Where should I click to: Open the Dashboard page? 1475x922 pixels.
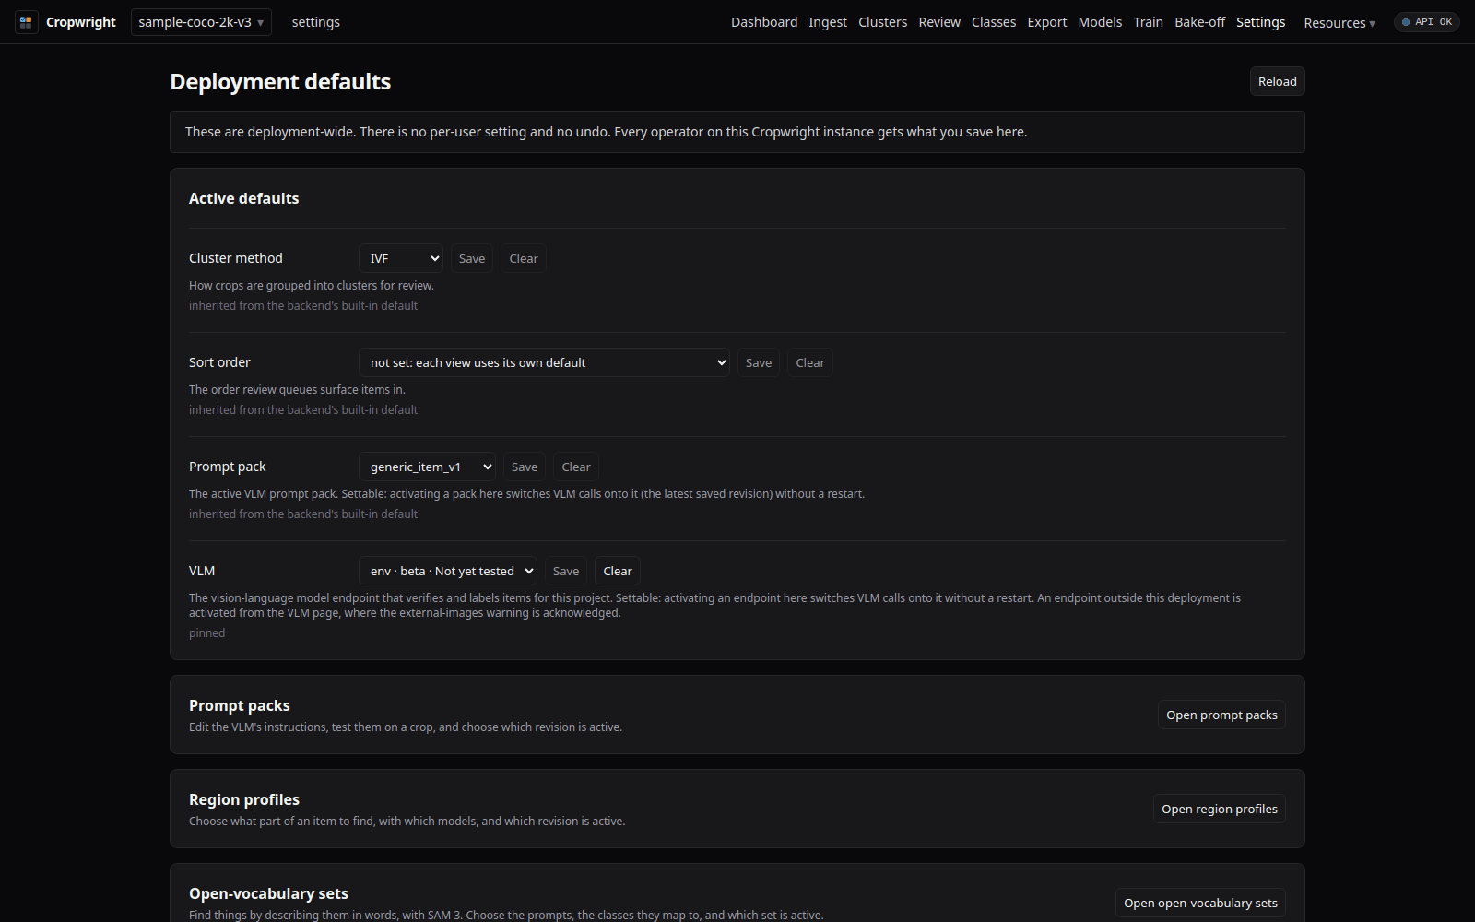[x=764, y=22]
